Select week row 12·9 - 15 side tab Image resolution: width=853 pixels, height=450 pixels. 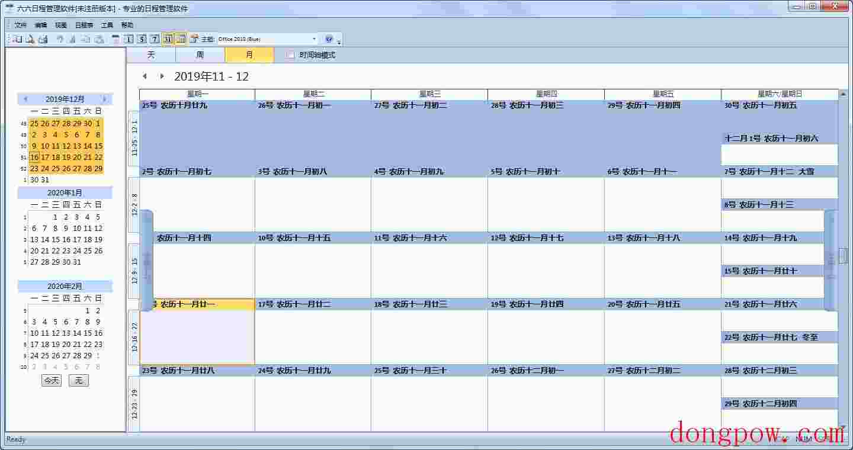coord(134,271)
